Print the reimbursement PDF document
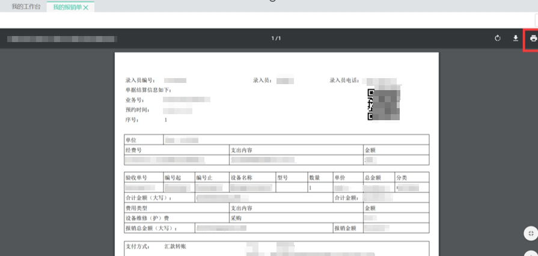The height and width of the screenshot is (256, 538). 533,39
